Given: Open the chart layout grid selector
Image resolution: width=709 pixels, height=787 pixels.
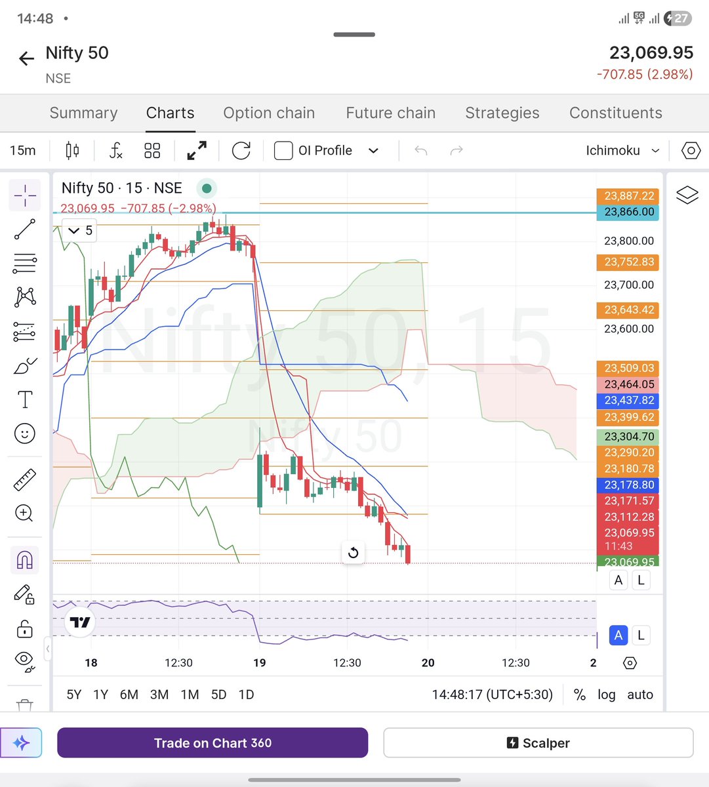Looking at the screenshot, I should tap(152, 151).
